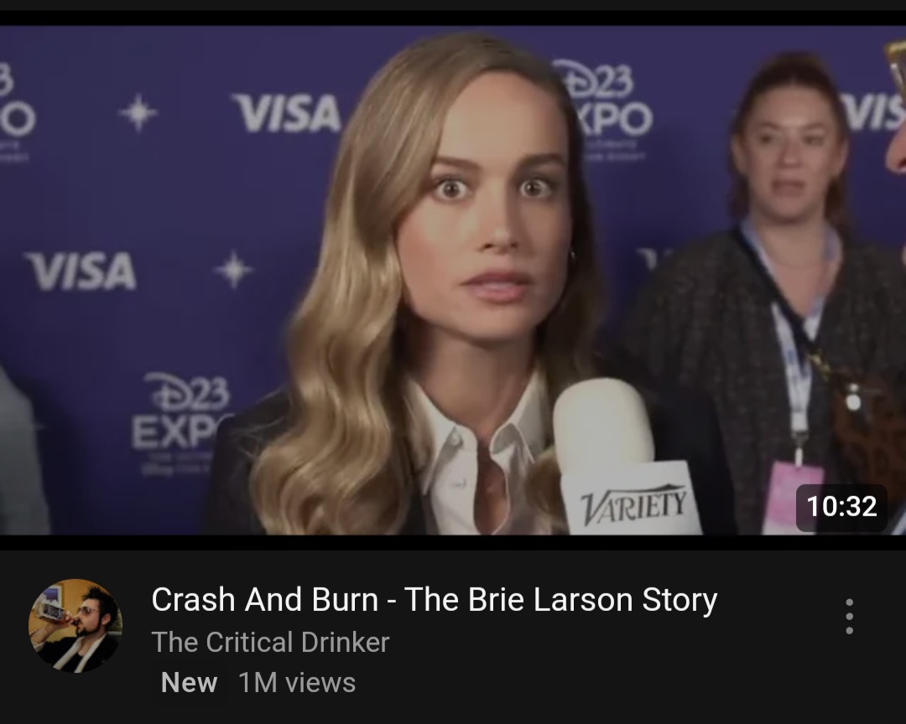Click the white foam microphone head

click(603, 424)
